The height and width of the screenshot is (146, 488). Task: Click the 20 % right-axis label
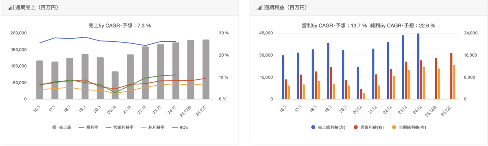click(224, 55)
